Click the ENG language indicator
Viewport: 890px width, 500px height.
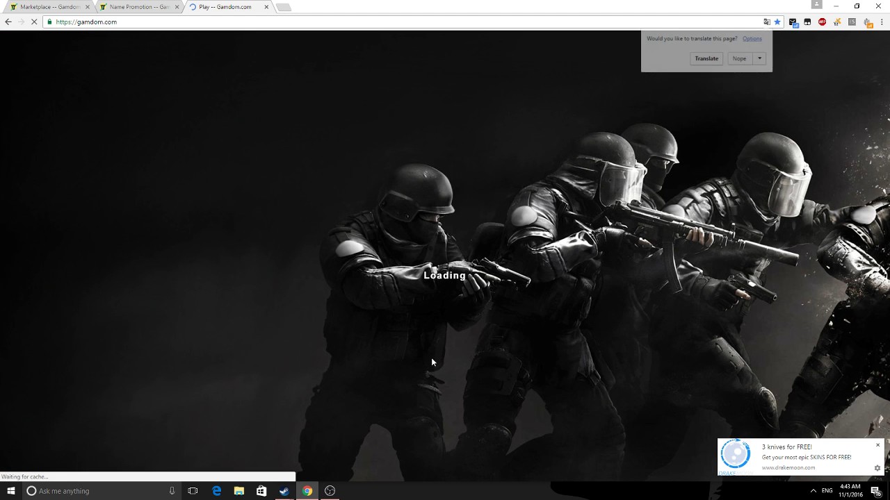click(x=827, y=491)
